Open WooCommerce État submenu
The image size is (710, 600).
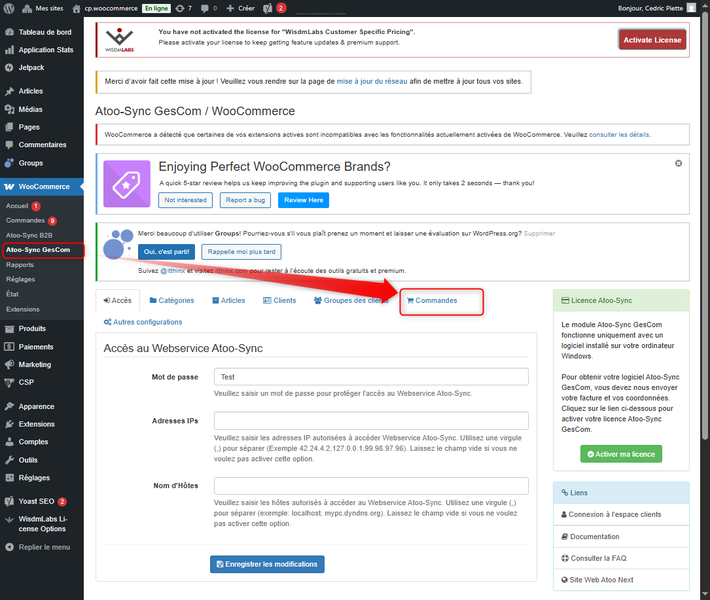12,294
